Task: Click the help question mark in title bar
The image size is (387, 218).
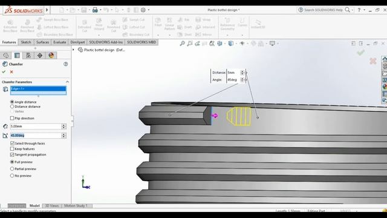Action: (359, 10)
